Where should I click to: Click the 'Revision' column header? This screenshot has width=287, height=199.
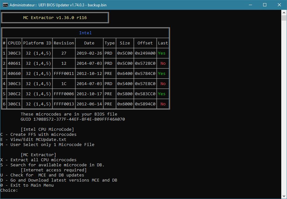(64, 43)
